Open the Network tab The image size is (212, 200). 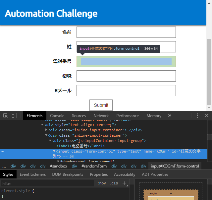101,116
